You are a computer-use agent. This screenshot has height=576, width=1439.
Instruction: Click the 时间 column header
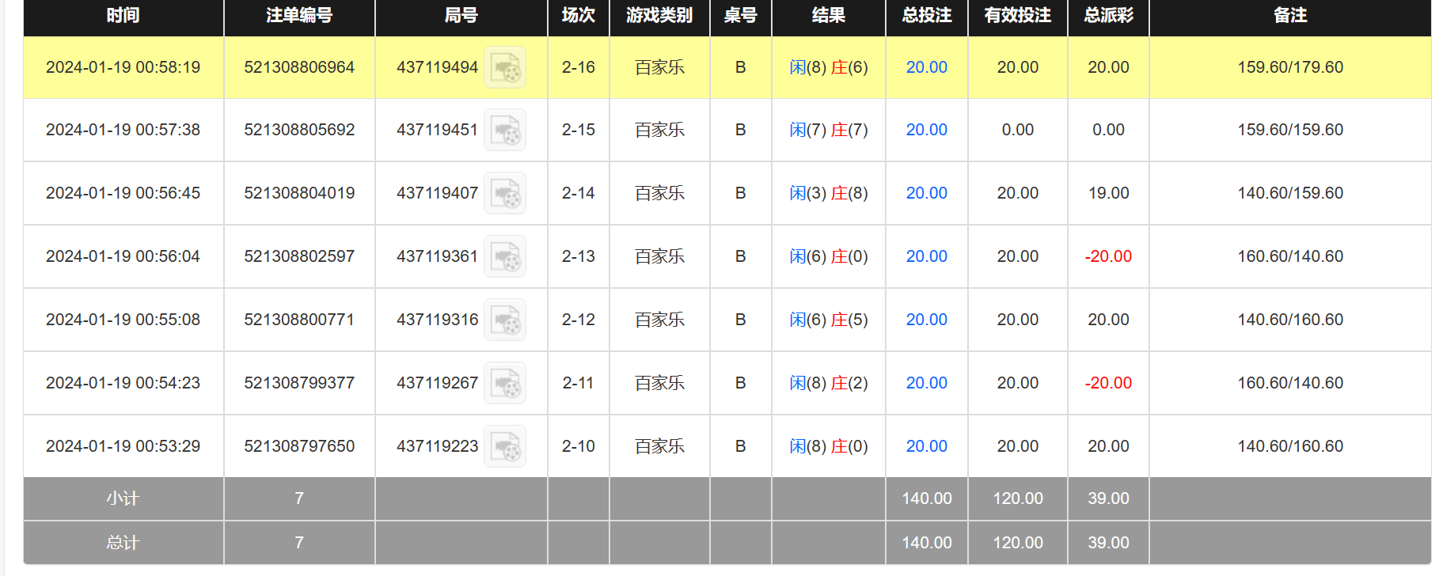[x=123, y=15]
